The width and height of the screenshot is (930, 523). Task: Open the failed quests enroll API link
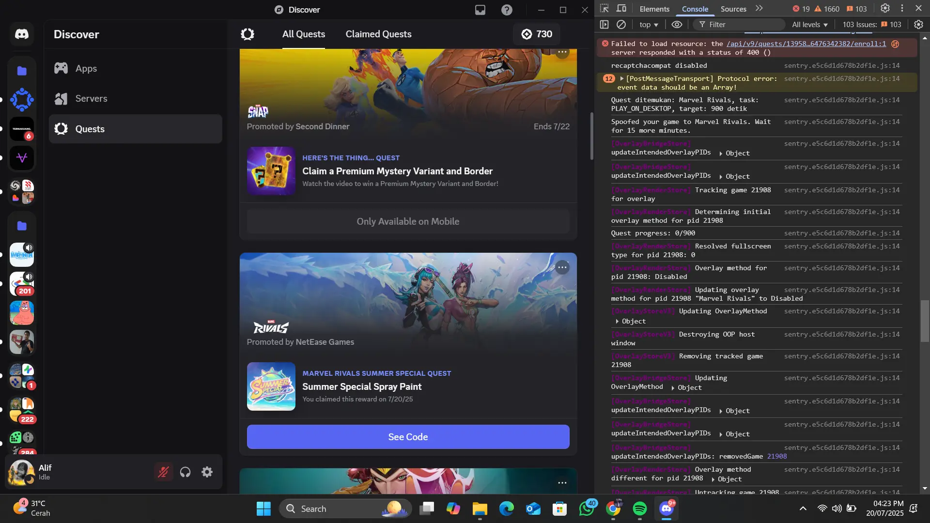point(806,44)
